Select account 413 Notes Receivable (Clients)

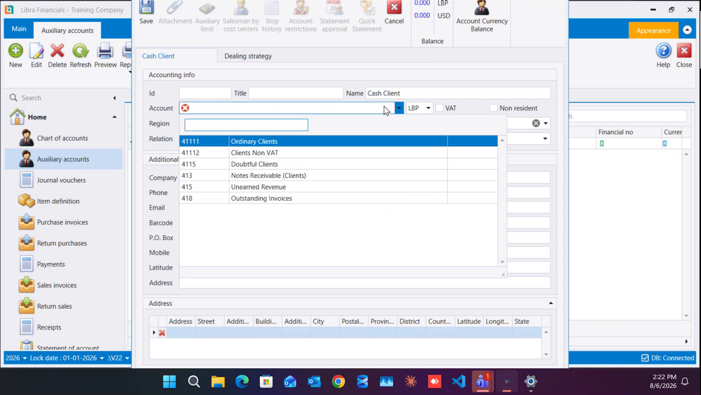[x=338, y=175]
